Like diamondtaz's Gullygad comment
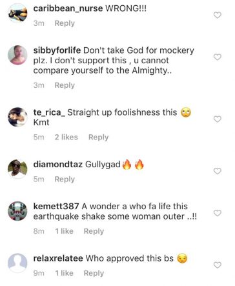The height and width of the screenshot is (286, 235). [218, 171]
